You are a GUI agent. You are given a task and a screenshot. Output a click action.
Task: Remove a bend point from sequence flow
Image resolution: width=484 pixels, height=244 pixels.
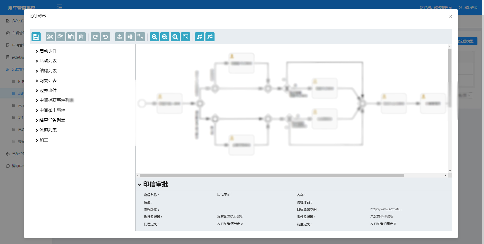[210, 37]
